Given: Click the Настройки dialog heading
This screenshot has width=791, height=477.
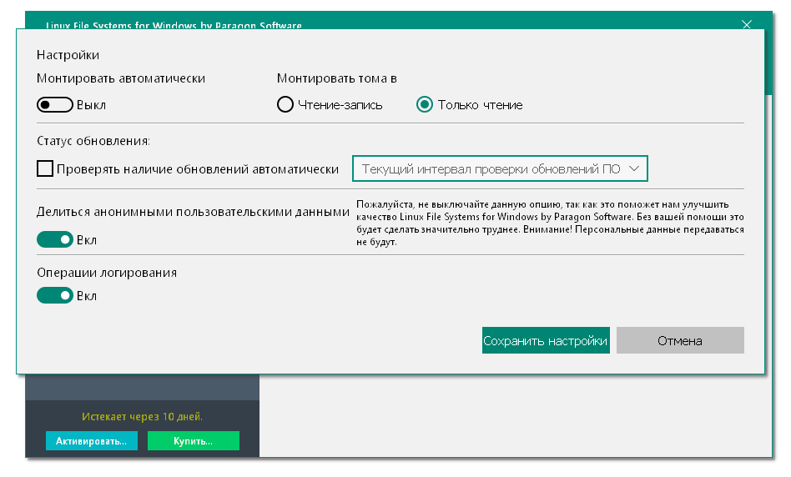Looking at the screenshot, I should click(x=68, y=55).
